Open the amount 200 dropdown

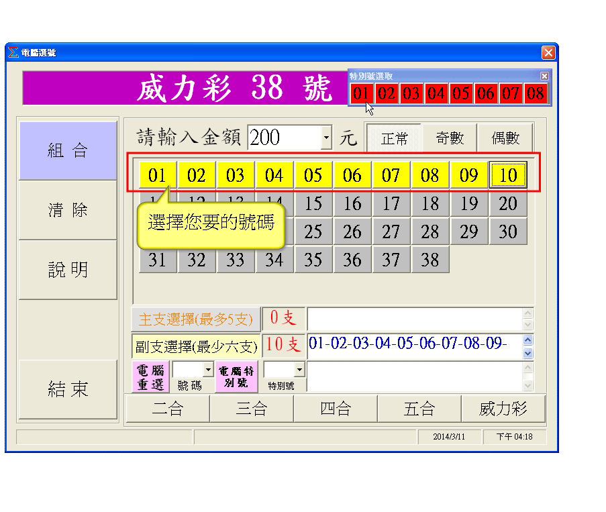click(327, 139)
